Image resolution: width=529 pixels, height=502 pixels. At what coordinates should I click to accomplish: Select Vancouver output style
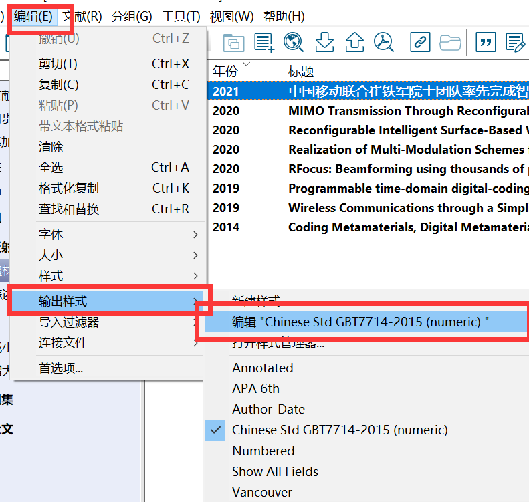coord(366,492)
